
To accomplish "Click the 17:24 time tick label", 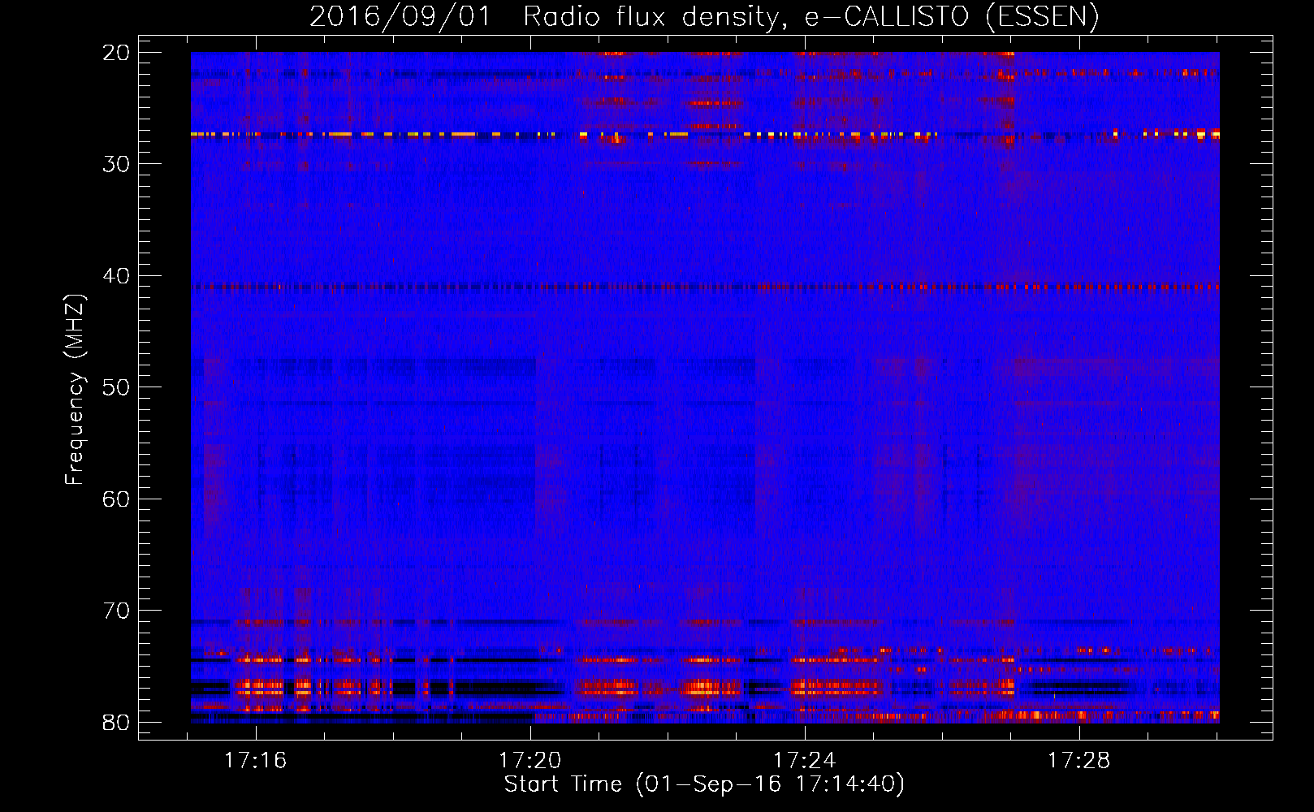I will (804, 761).
